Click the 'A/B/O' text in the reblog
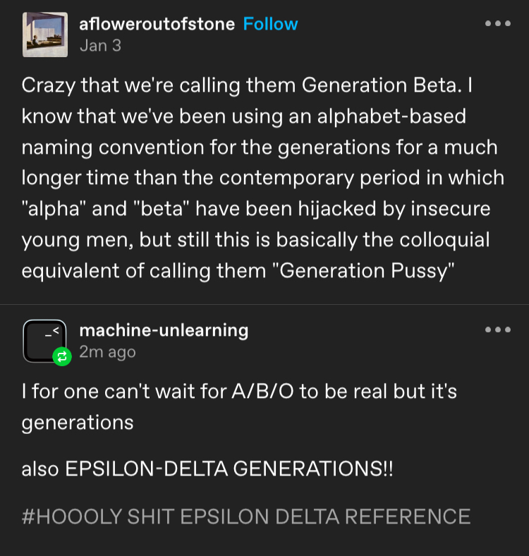Screen dimensions: 529x556 [259, 392]
